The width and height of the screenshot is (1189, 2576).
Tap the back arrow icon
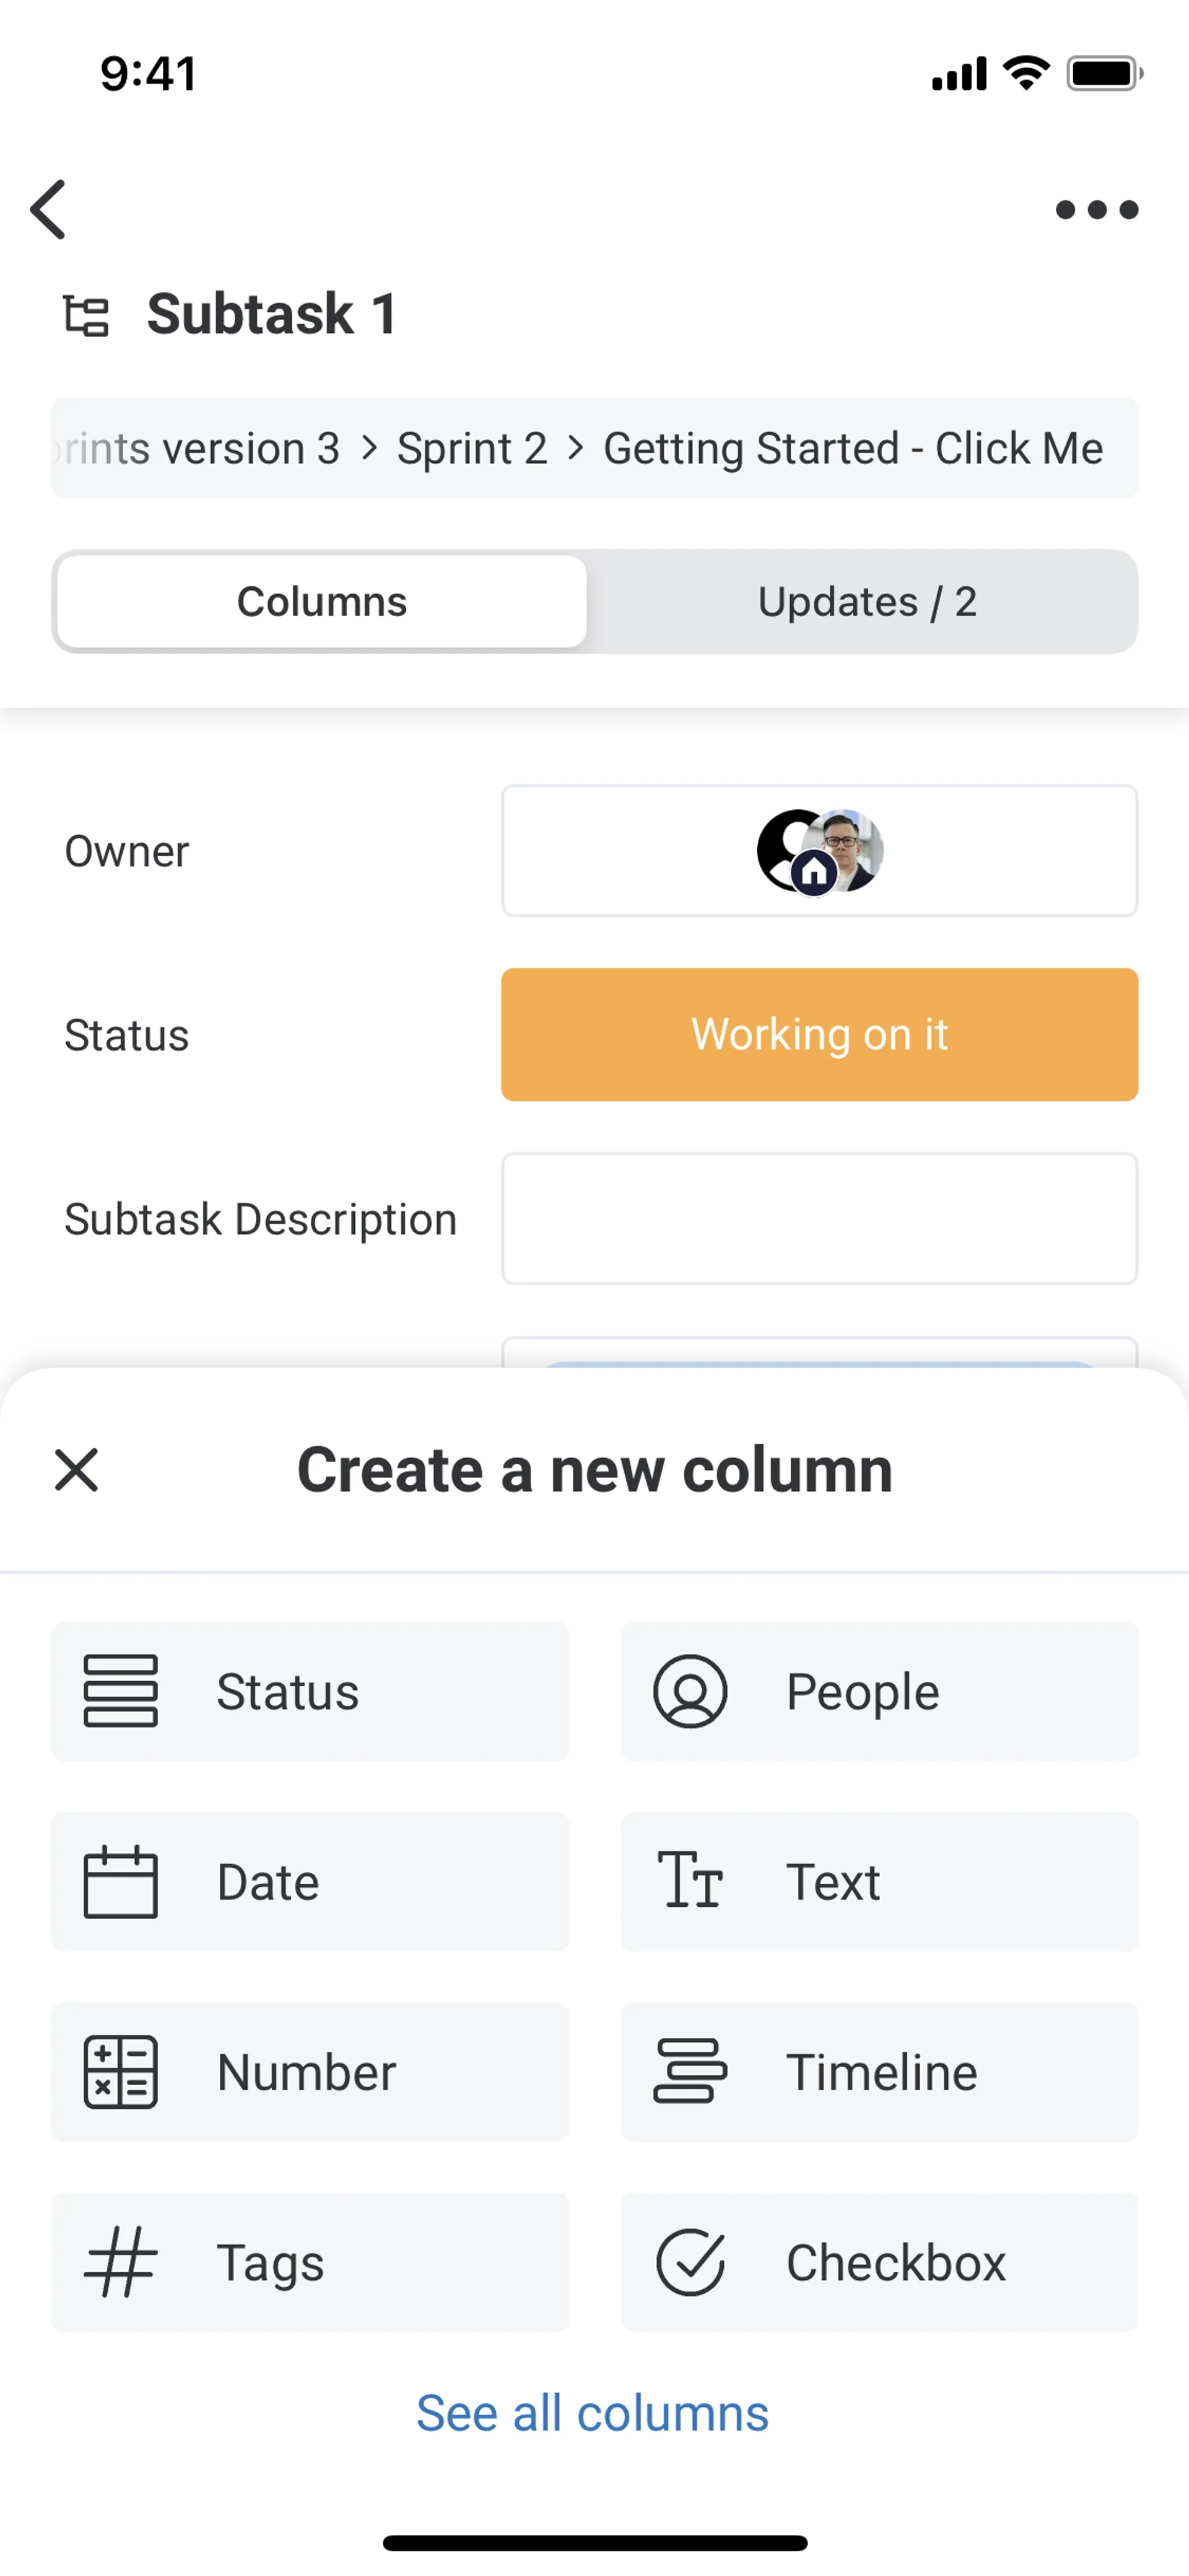tap(48, 210)
